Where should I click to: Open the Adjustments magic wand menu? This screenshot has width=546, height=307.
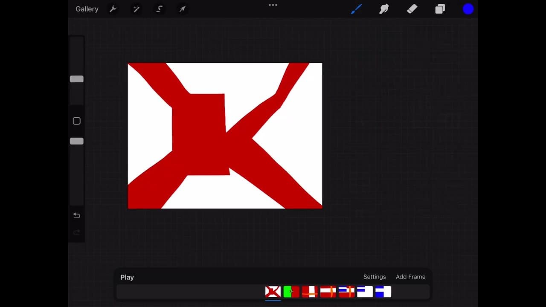point(136,9)
